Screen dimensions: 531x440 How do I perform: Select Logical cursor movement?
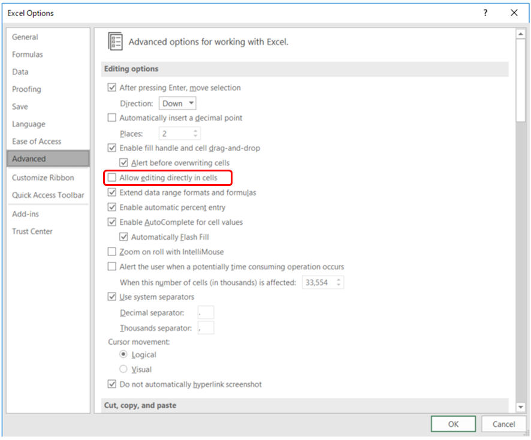click(123, 354)
